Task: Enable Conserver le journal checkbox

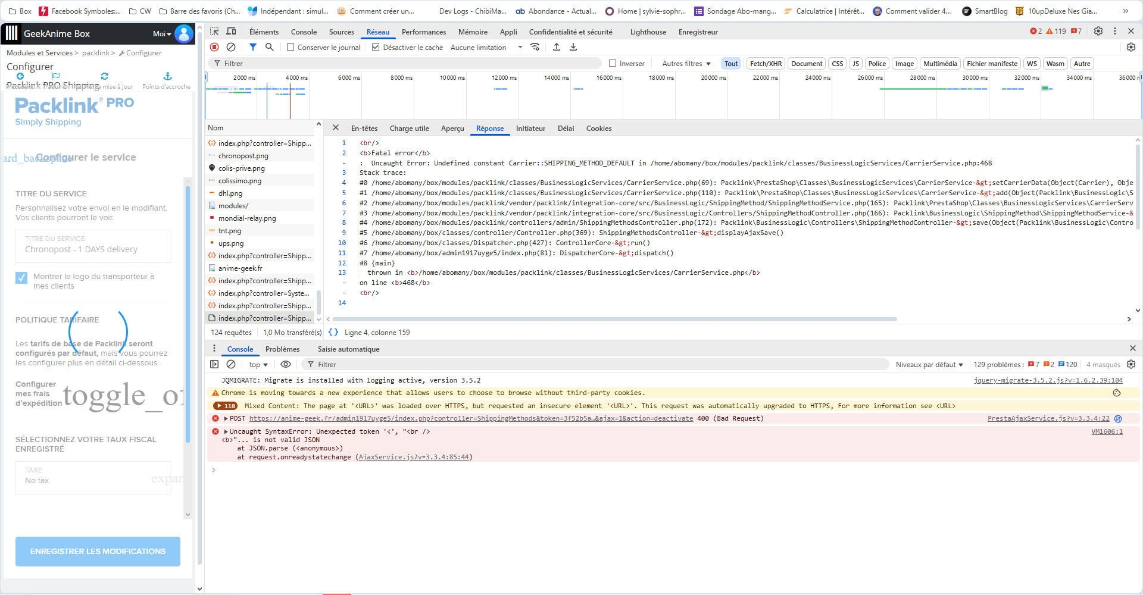Action: [291, 47]
